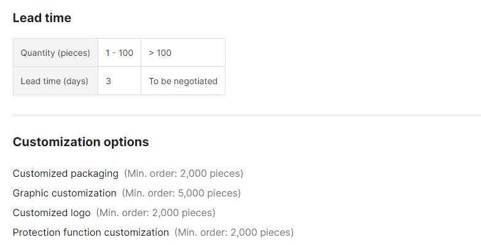
Task: Click Min. order text beside Customized logo
Action: pyautogui.click(x=156, y=213)
